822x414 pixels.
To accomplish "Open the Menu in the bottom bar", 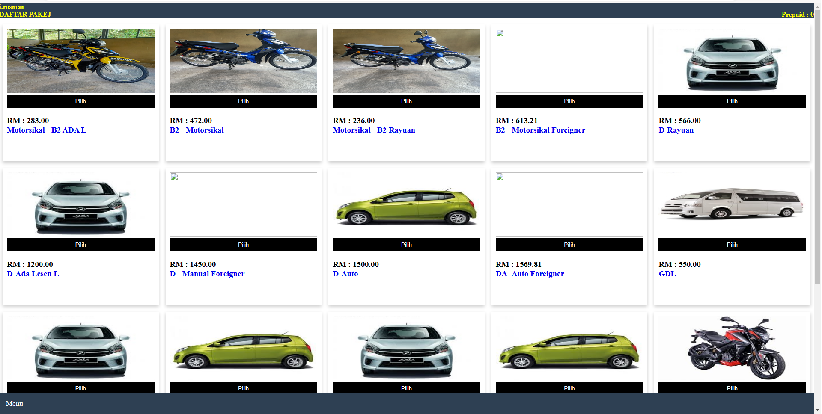I will (15, 403).
